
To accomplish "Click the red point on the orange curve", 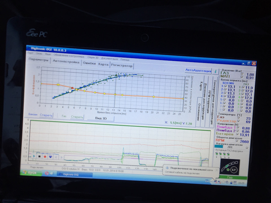I will click(73, 88).
